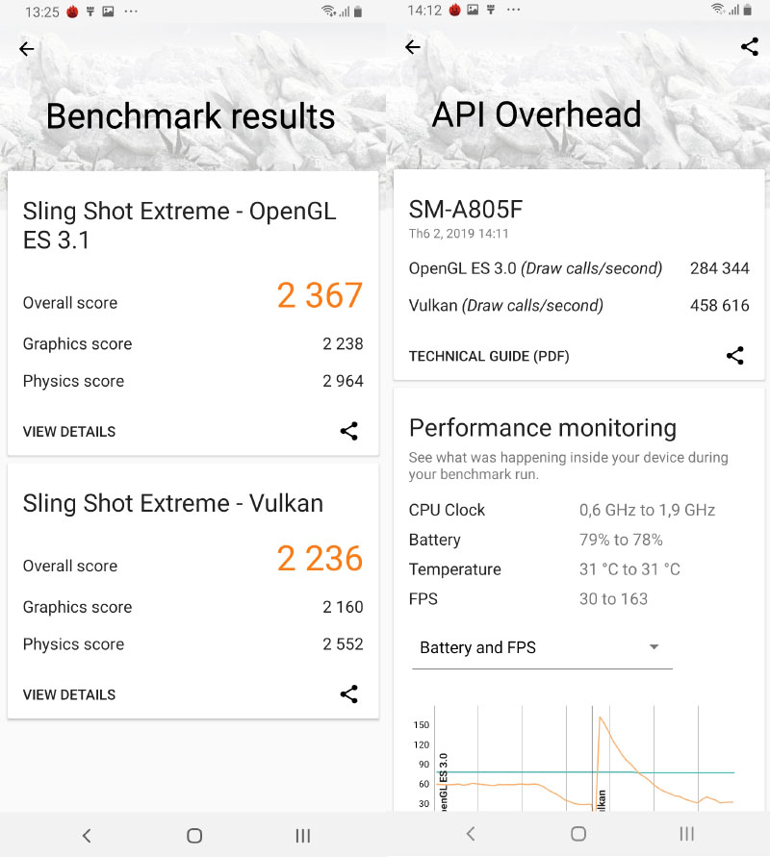Tap the orange FPS peak on chart

[602, 718]
